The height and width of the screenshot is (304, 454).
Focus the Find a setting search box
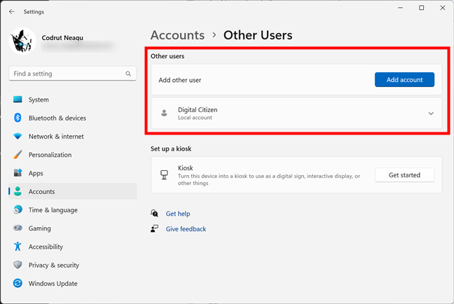pyautogui.click(x=72, y=74)
